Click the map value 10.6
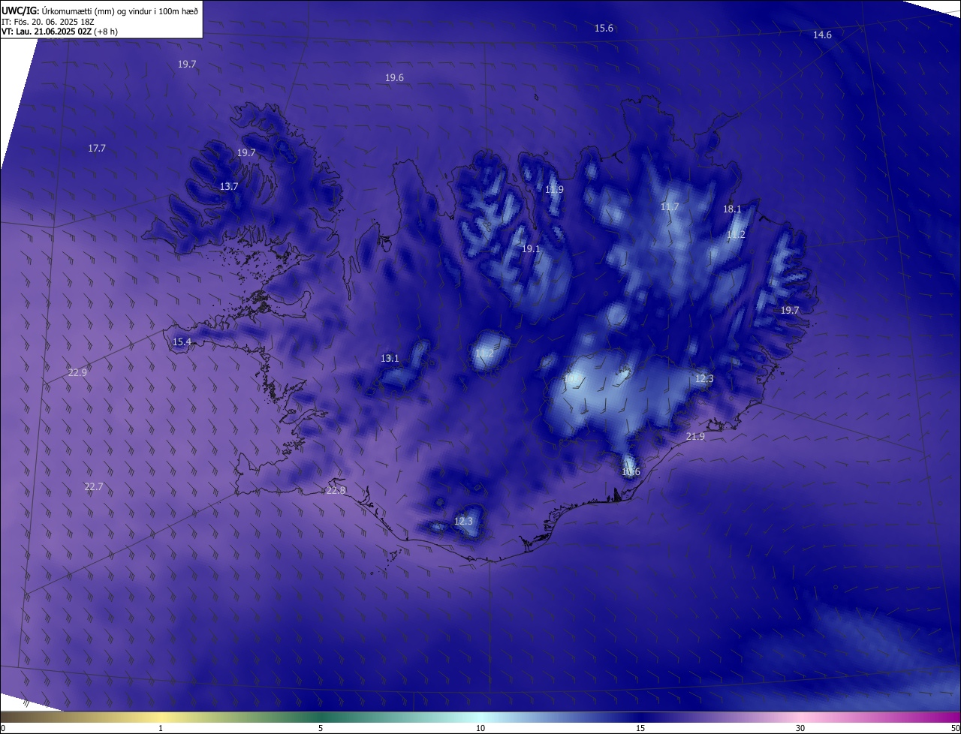The height and width of the screenshot is (734, 961). coord(631,472)
